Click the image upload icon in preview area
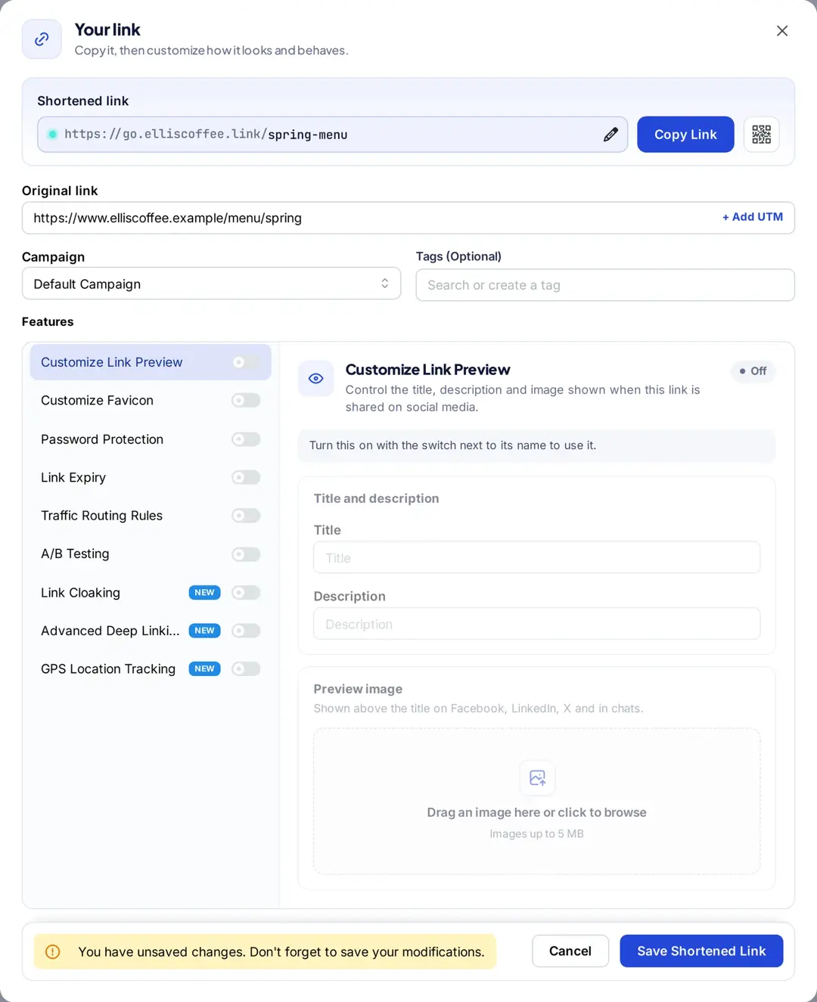 click(537, 777)
